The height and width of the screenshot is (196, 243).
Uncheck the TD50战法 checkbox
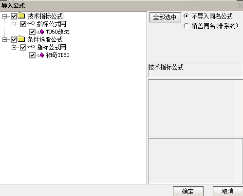click(x=32, y=32)
